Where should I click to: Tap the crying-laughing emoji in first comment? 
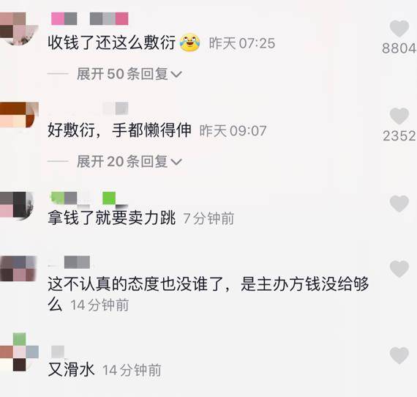190,42
